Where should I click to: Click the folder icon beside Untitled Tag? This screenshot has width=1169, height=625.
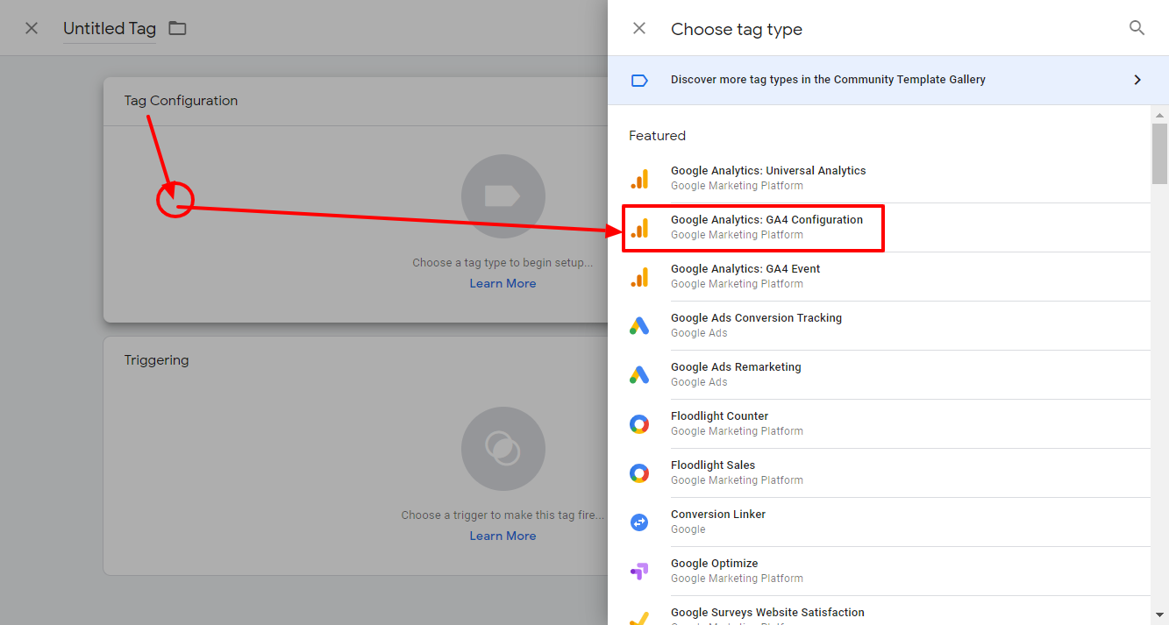[178, 28]
